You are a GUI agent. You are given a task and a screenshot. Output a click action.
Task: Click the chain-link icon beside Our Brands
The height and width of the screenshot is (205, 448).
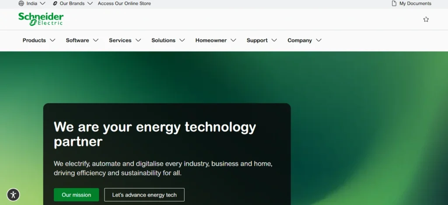(x=55, y=3)
